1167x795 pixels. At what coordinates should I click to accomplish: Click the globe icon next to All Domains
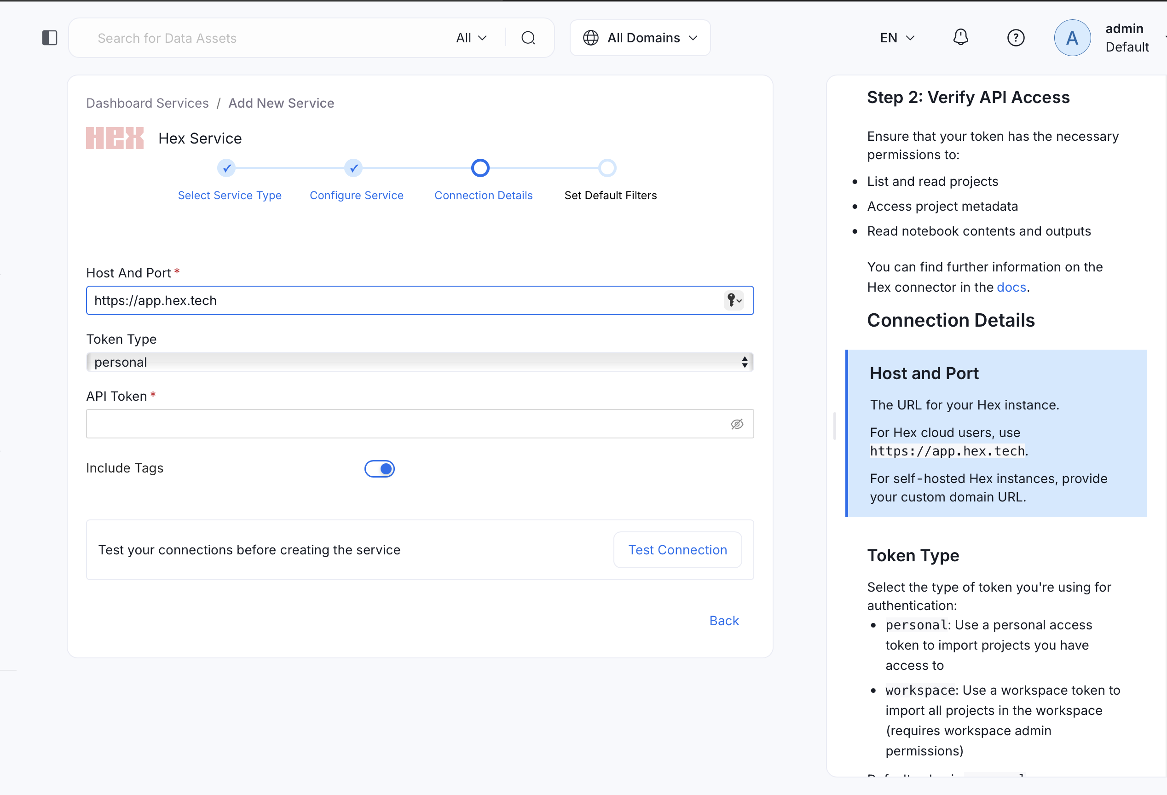[590, 37]
